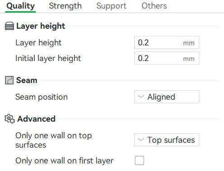Viewport: 224px width, 171px height.
Task: Select the Quality tab
Action: point(21,6)
